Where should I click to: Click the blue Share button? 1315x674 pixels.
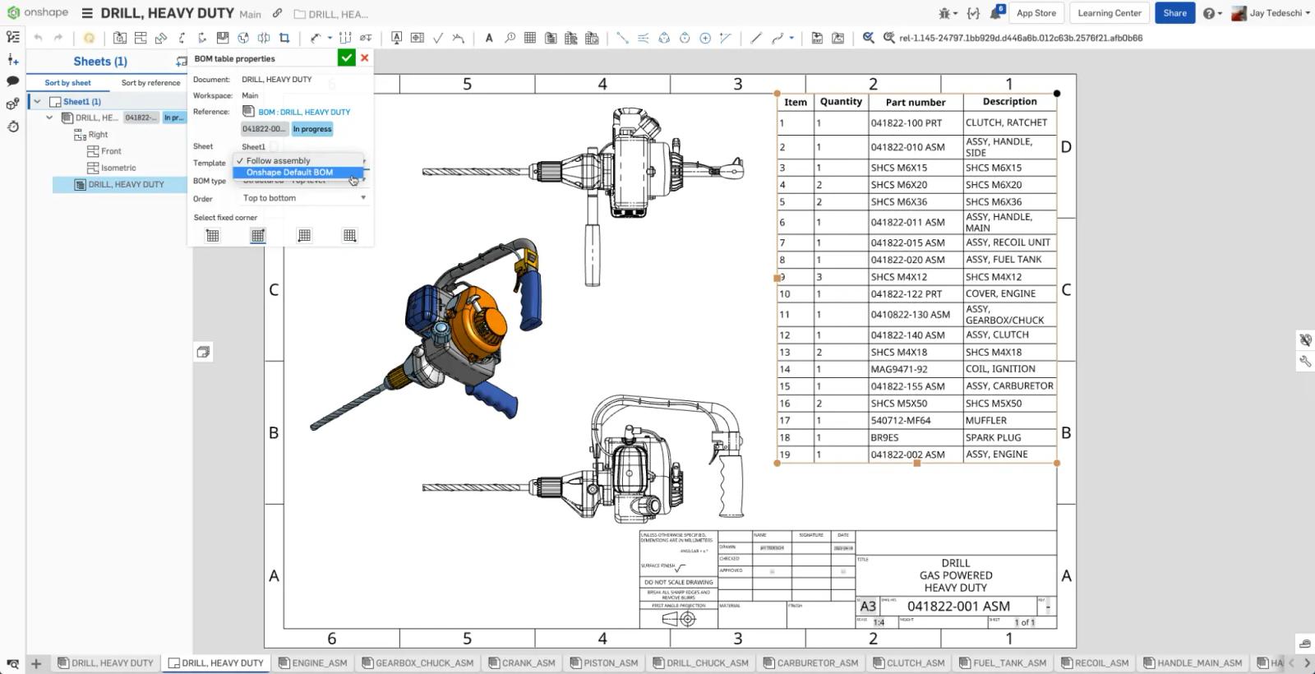pos(1174,13)
